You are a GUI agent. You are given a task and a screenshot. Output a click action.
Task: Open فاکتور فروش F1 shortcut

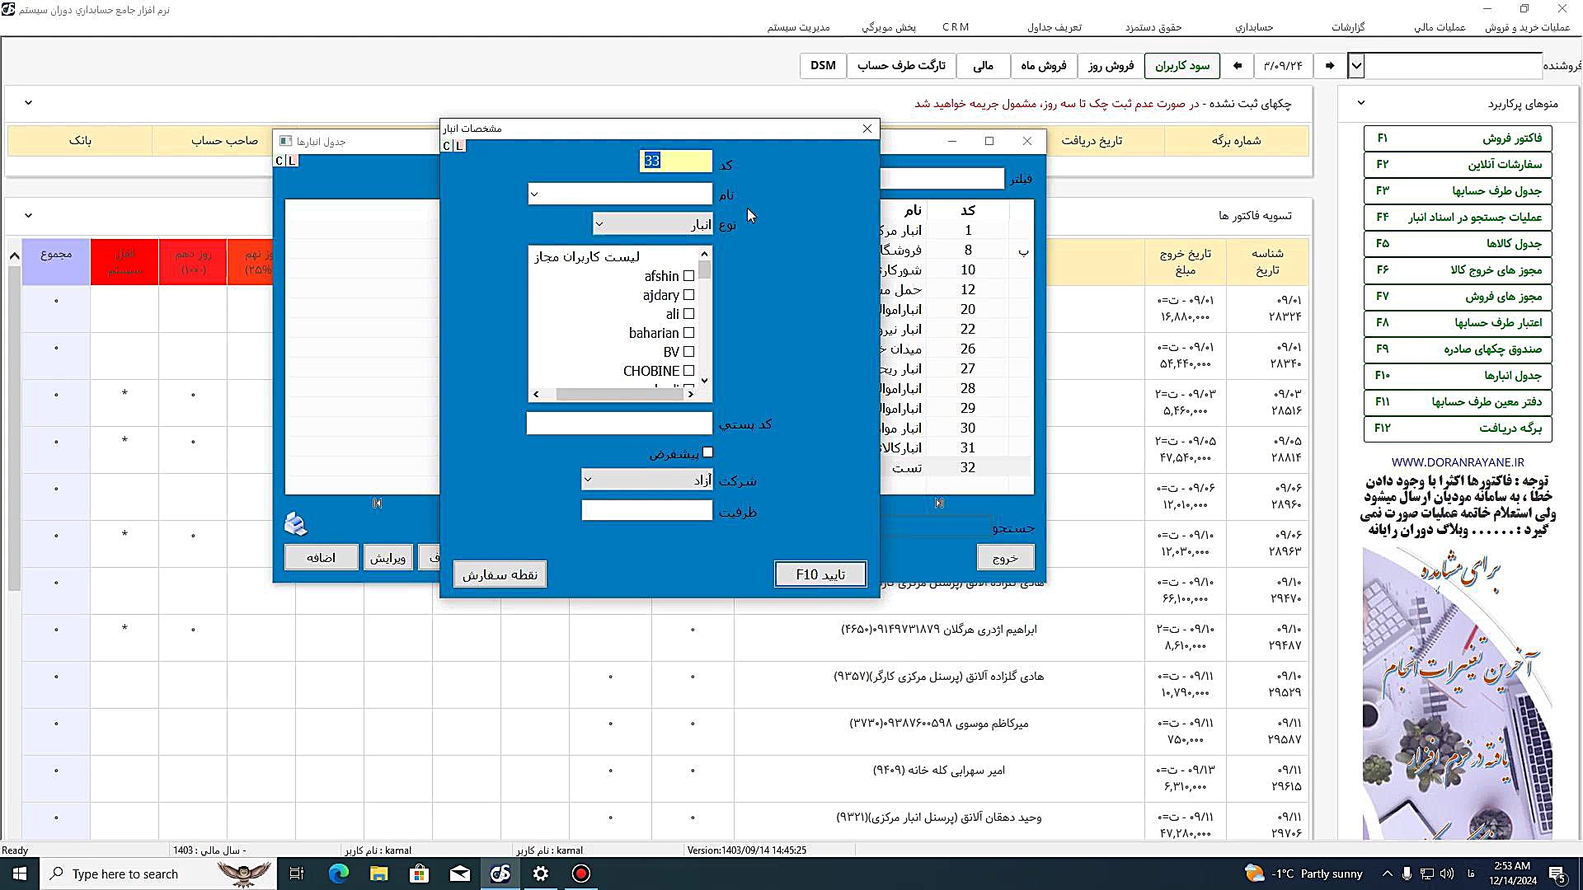(x=1458, y=138)
